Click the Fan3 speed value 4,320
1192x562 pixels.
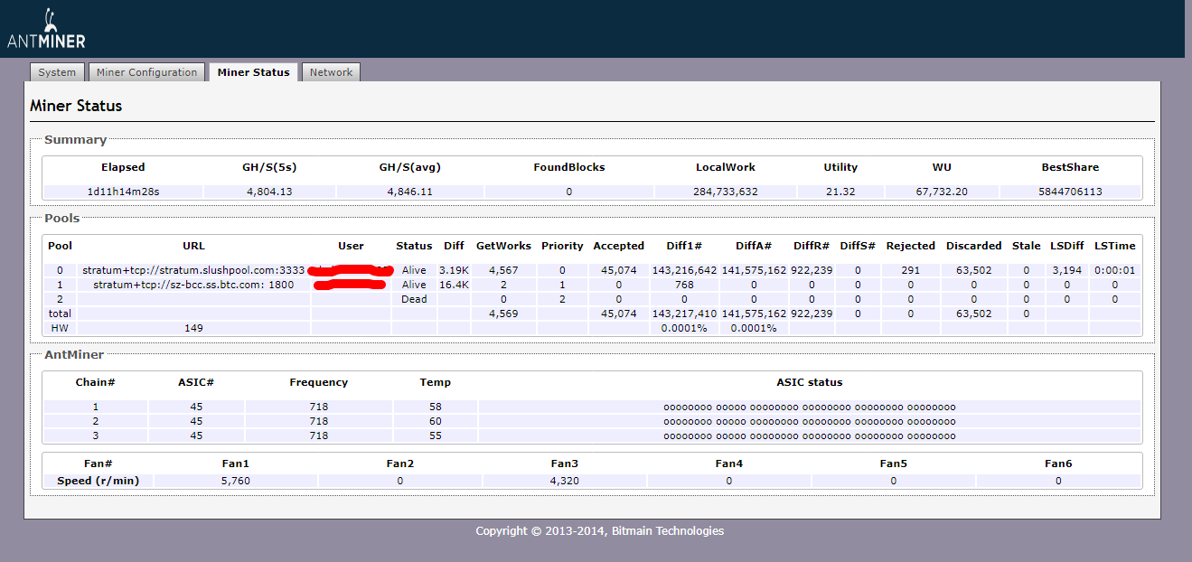tap(564, 481)
